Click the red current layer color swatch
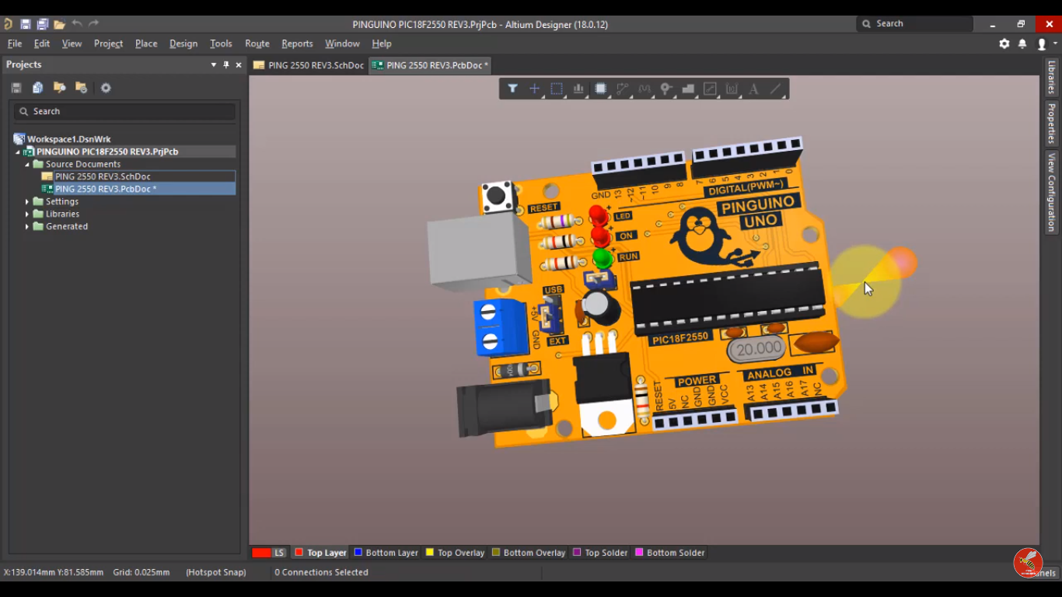Viewport: 1062px width, 597px height. (261, 553)
